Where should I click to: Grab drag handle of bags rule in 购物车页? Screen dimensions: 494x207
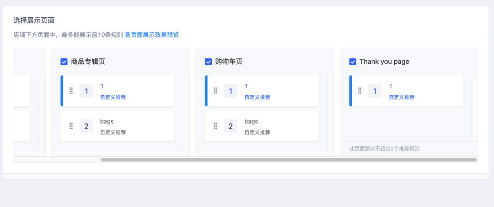[215, 126]
